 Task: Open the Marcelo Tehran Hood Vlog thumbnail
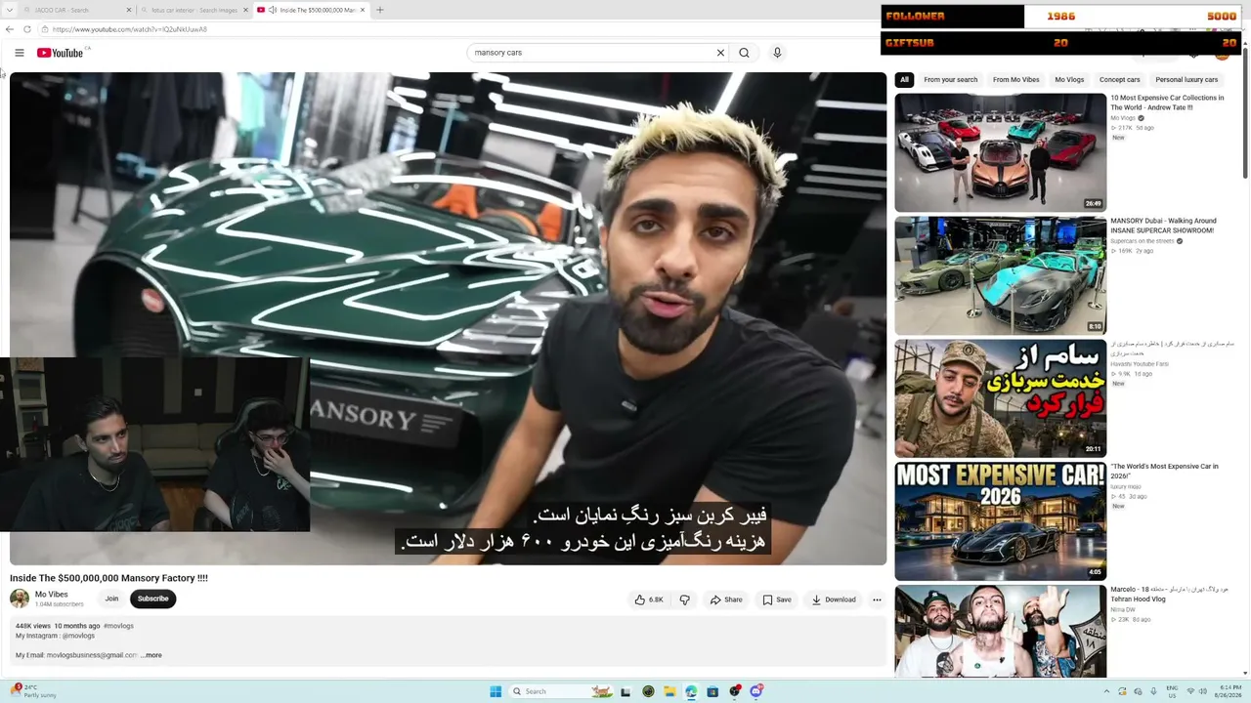tap(1000, 631)
